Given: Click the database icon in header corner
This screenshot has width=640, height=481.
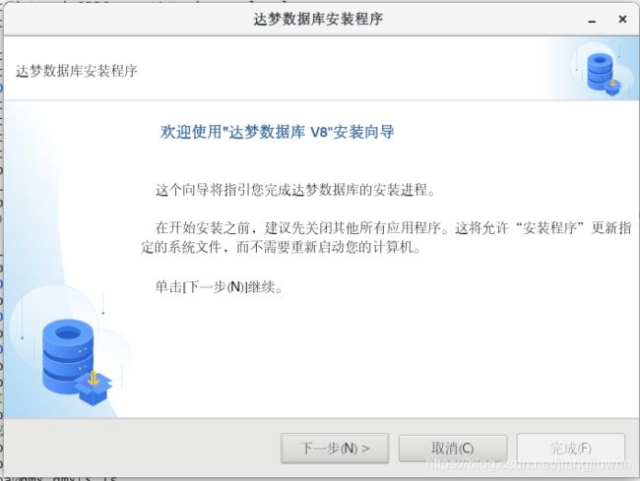Looking at the screenshot, I should tap(603, 73).
